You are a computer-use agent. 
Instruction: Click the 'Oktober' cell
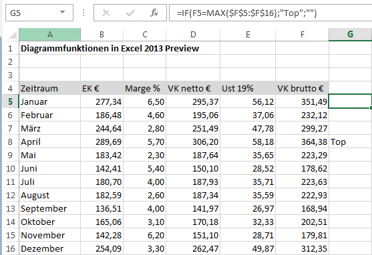[50, 222]
